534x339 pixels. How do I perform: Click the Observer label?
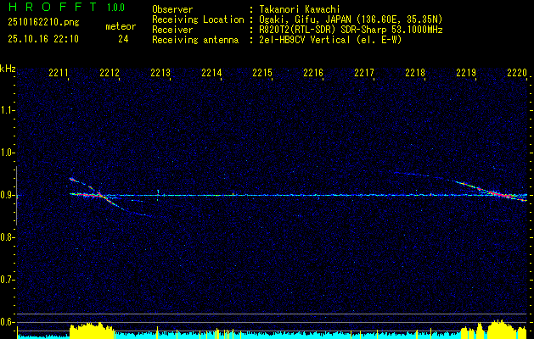click(x=172, y=9)
